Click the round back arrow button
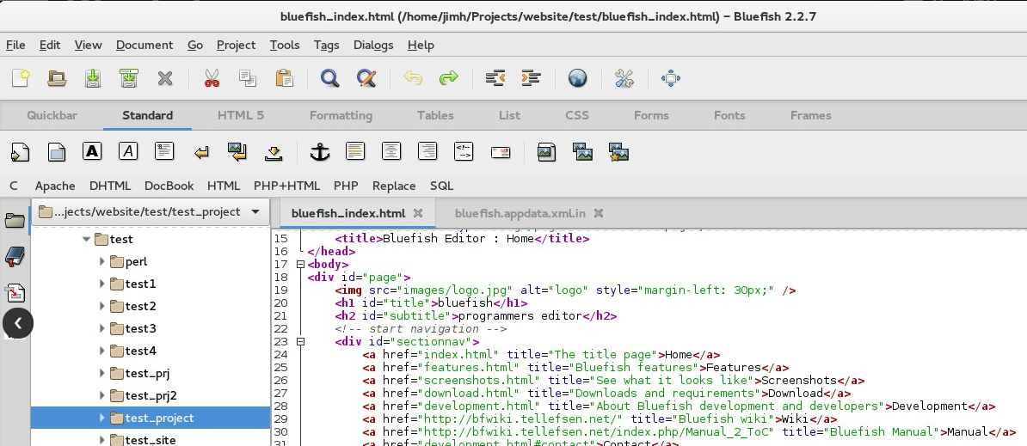Viewport: 1027px width, 446px height. [x=18, y=323]
